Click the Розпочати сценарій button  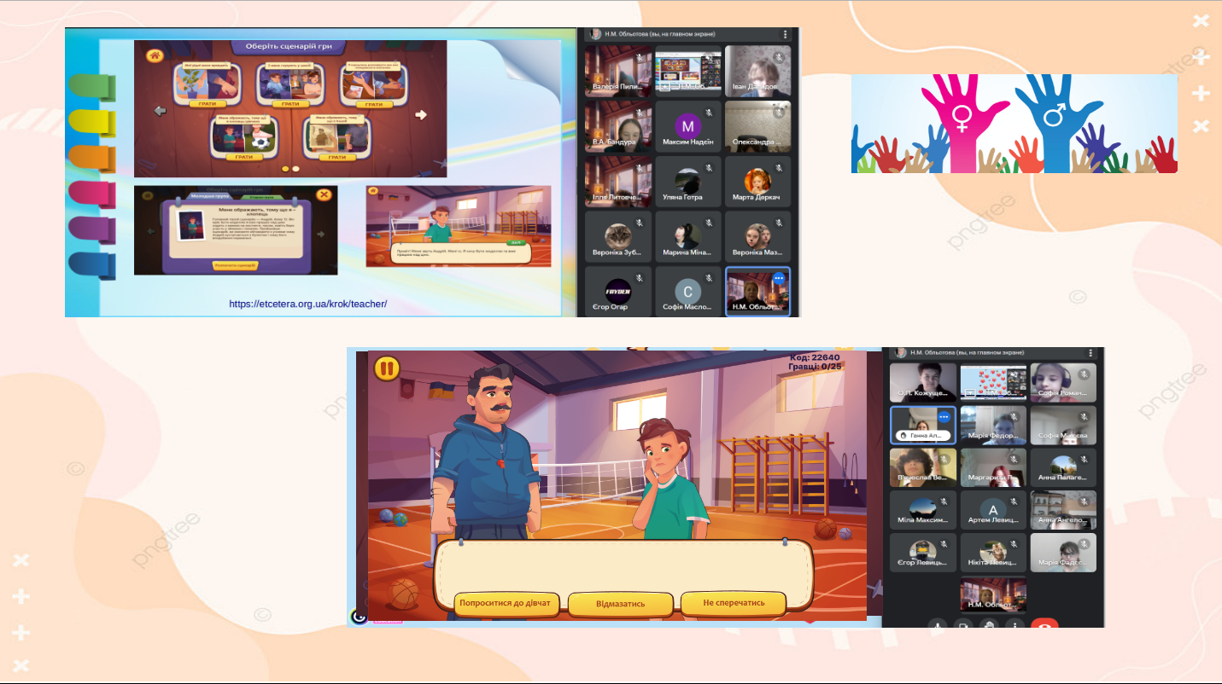(236, 265)
